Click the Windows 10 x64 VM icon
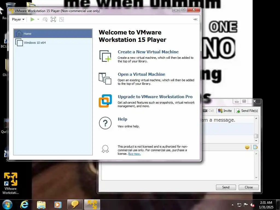Viewport: 280px width, 210px height. 19,42
